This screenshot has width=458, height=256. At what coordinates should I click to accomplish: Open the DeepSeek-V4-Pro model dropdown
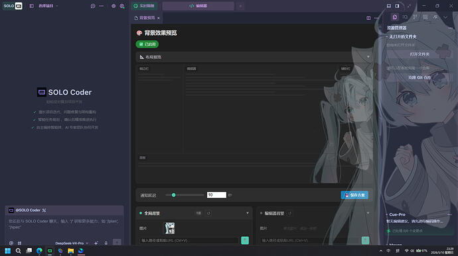(x=72, y=243)
